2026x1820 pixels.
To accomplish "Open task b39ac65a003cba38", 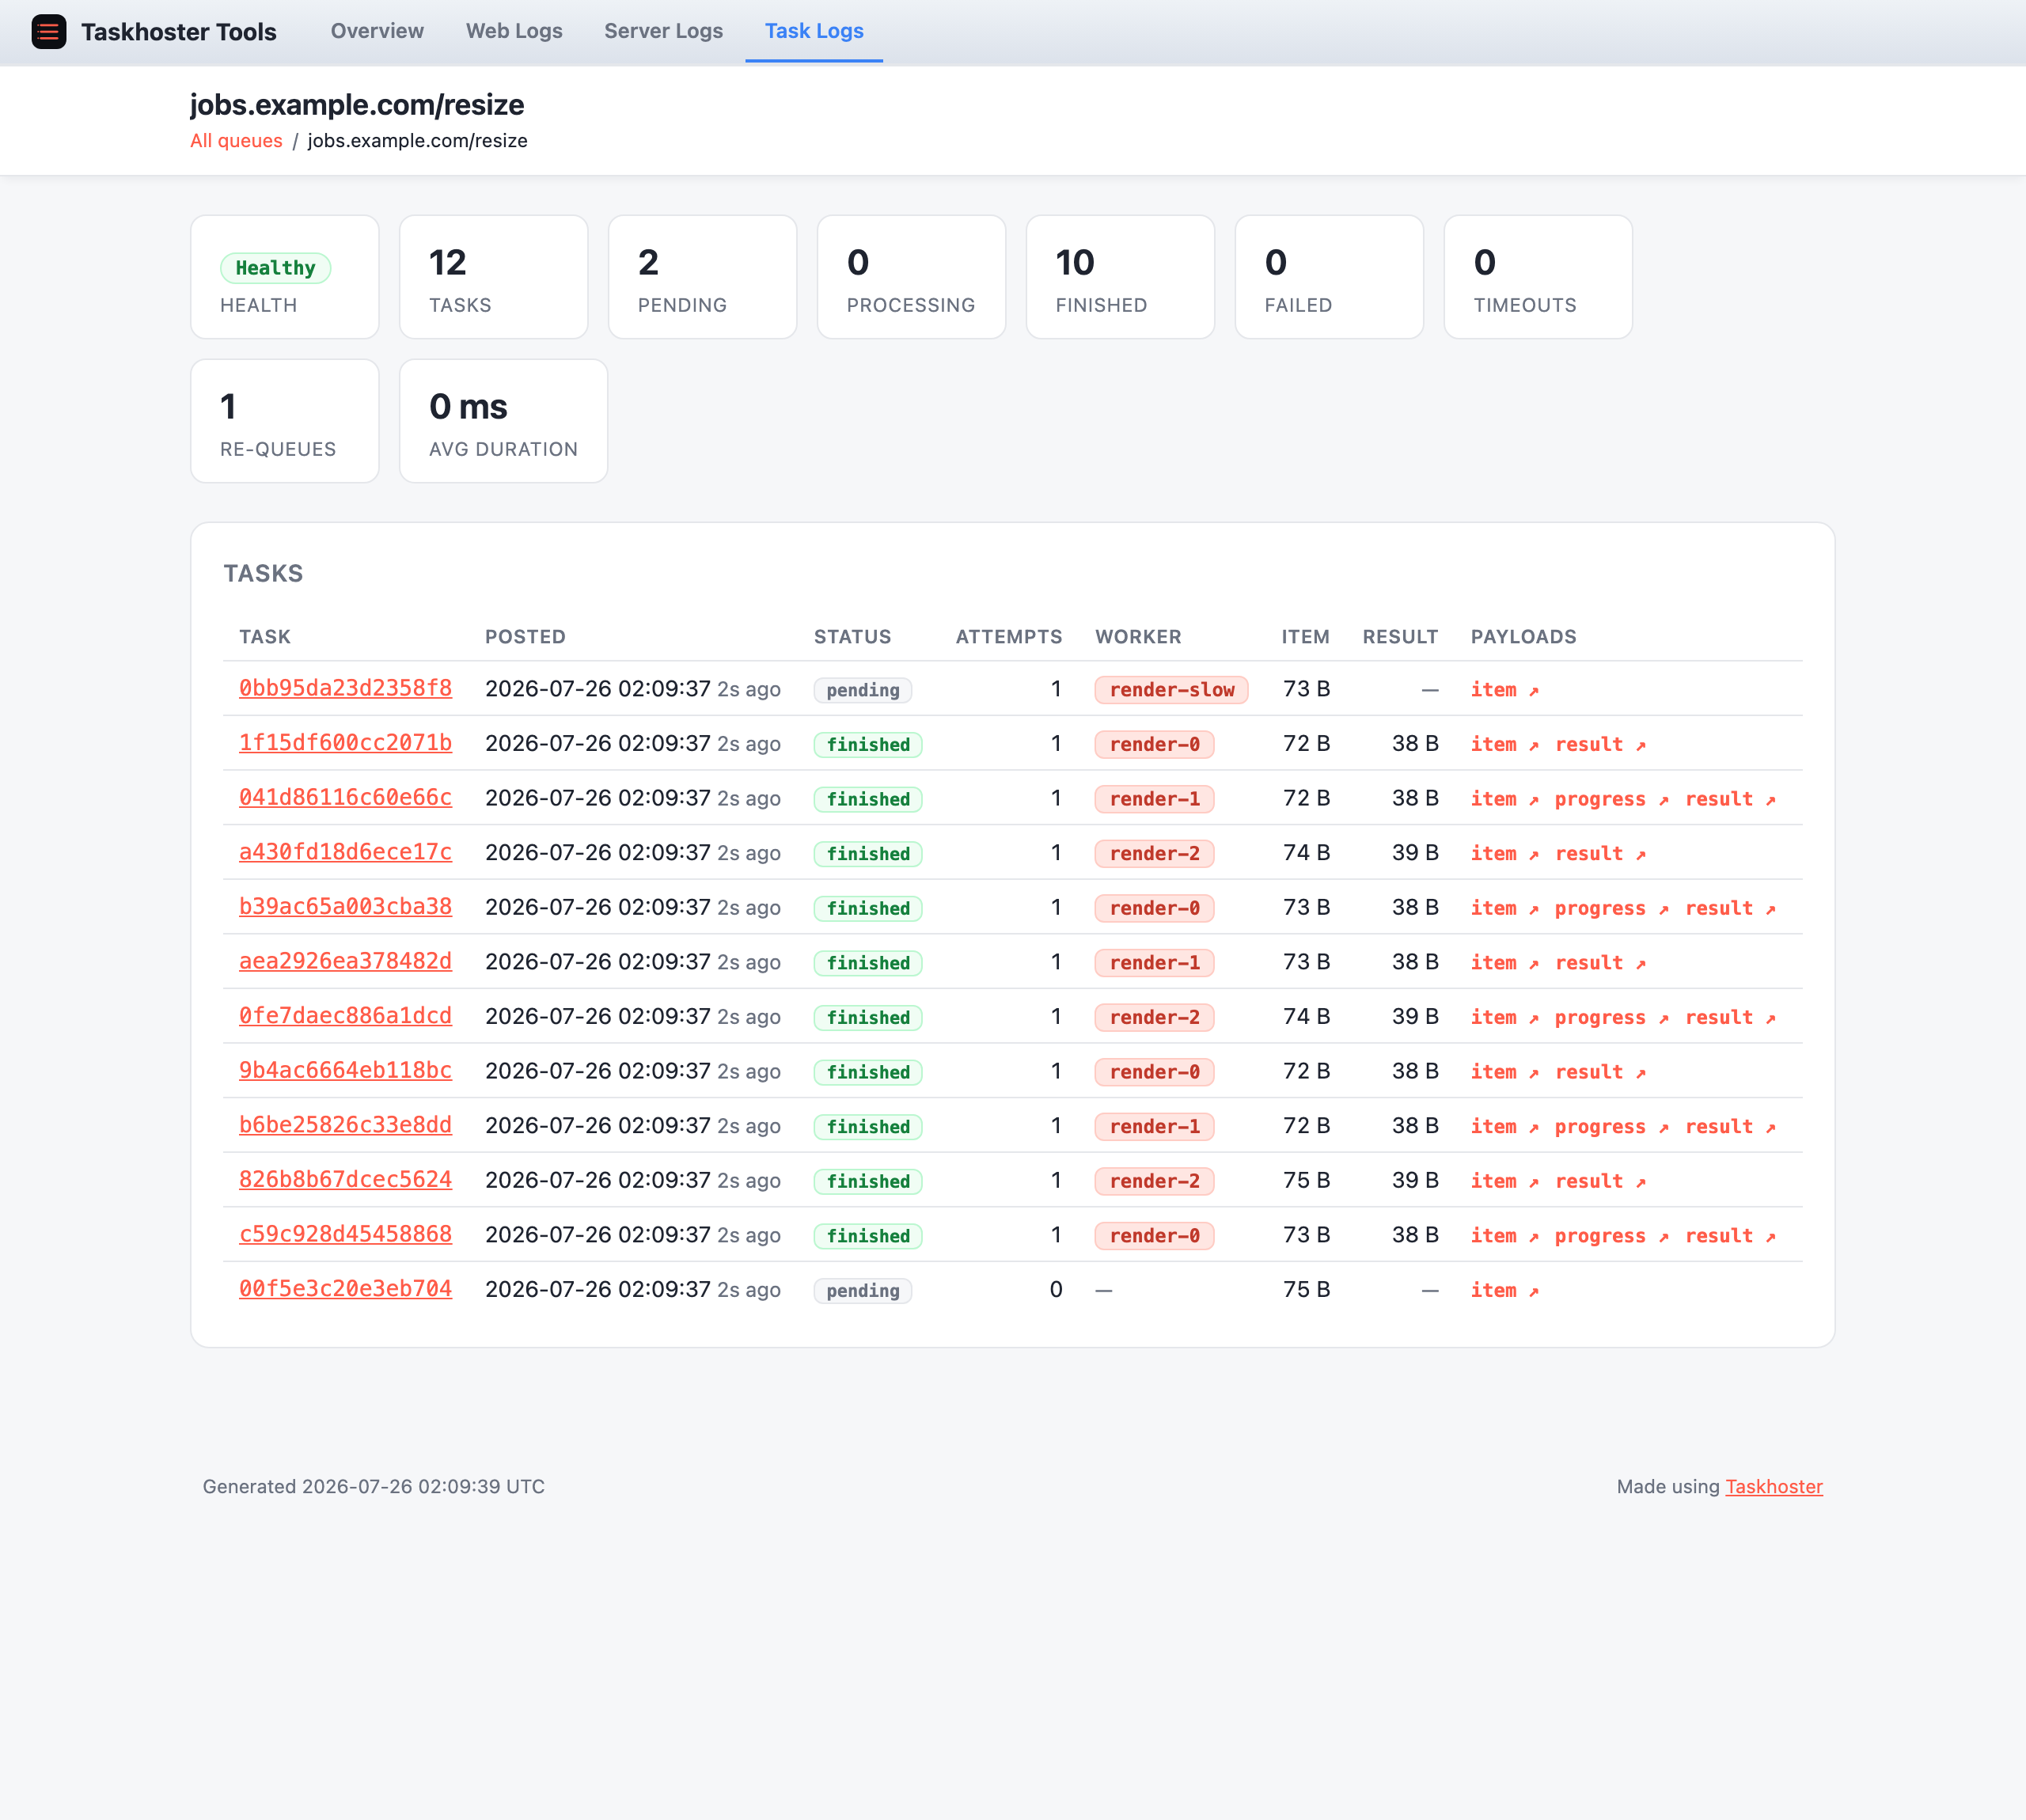I will (x=345, y=906).
